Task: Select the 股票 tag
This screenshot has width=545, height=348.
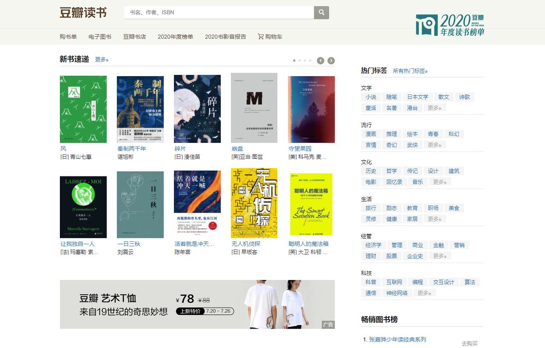Action: (391, 256)
